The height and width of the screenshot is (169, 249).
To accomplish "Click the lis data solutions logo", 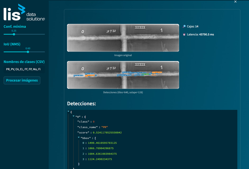I will pyautogui.click(x=24, y=12).
